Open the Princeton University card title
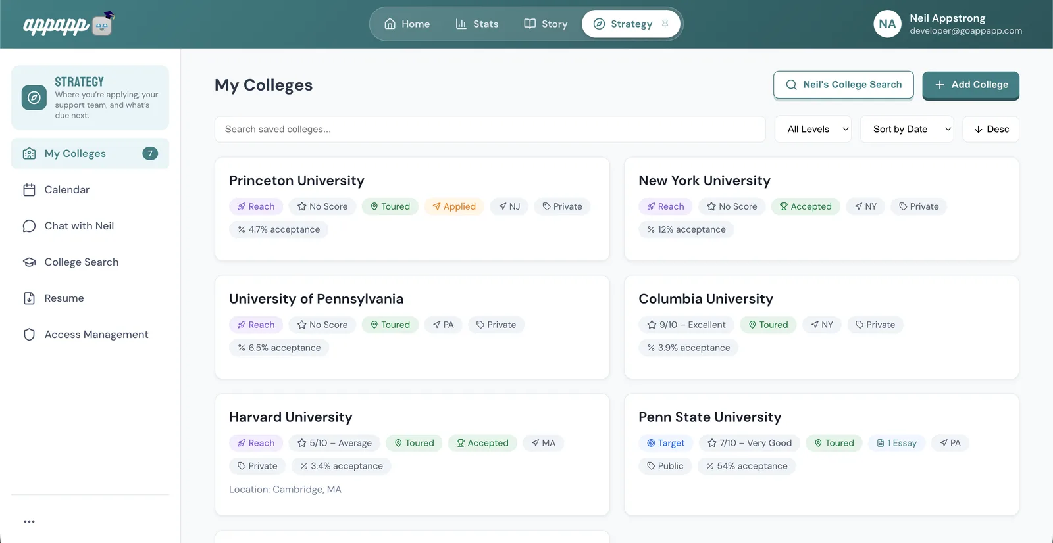This screenshot has height=543, width=1053. (x=297, y=181)
